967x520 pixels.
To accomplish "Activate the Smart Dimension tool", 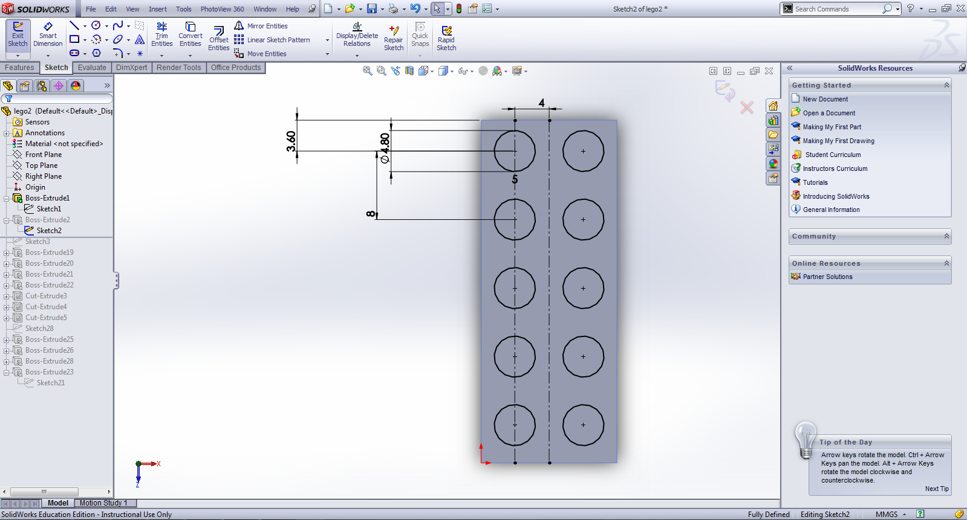I will (x=48, y=34).
